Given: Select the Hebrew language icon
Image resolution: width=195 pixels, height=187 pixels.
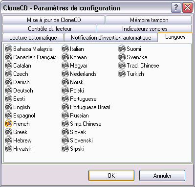Looking at the screenshot, I should 9,140.
